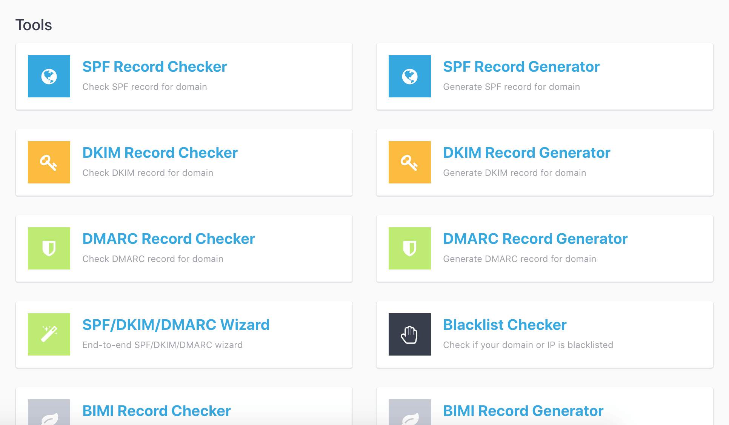
Task: Launch the DMARC Record Generator
Action: pos(535,239)
